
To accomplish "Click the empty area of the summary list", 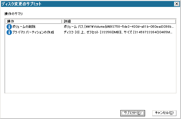I will (x=90, y=64).
